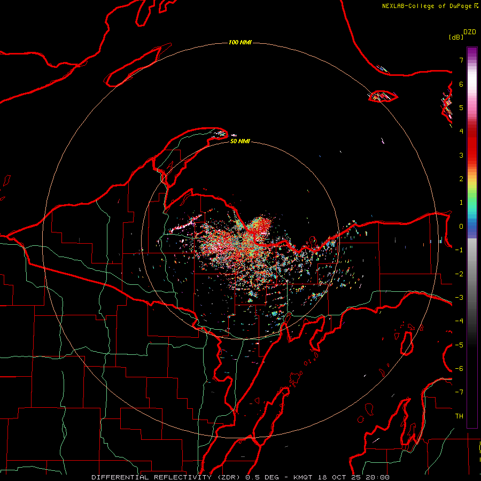Click the DZD product label above the color scale

click(470, 32)
